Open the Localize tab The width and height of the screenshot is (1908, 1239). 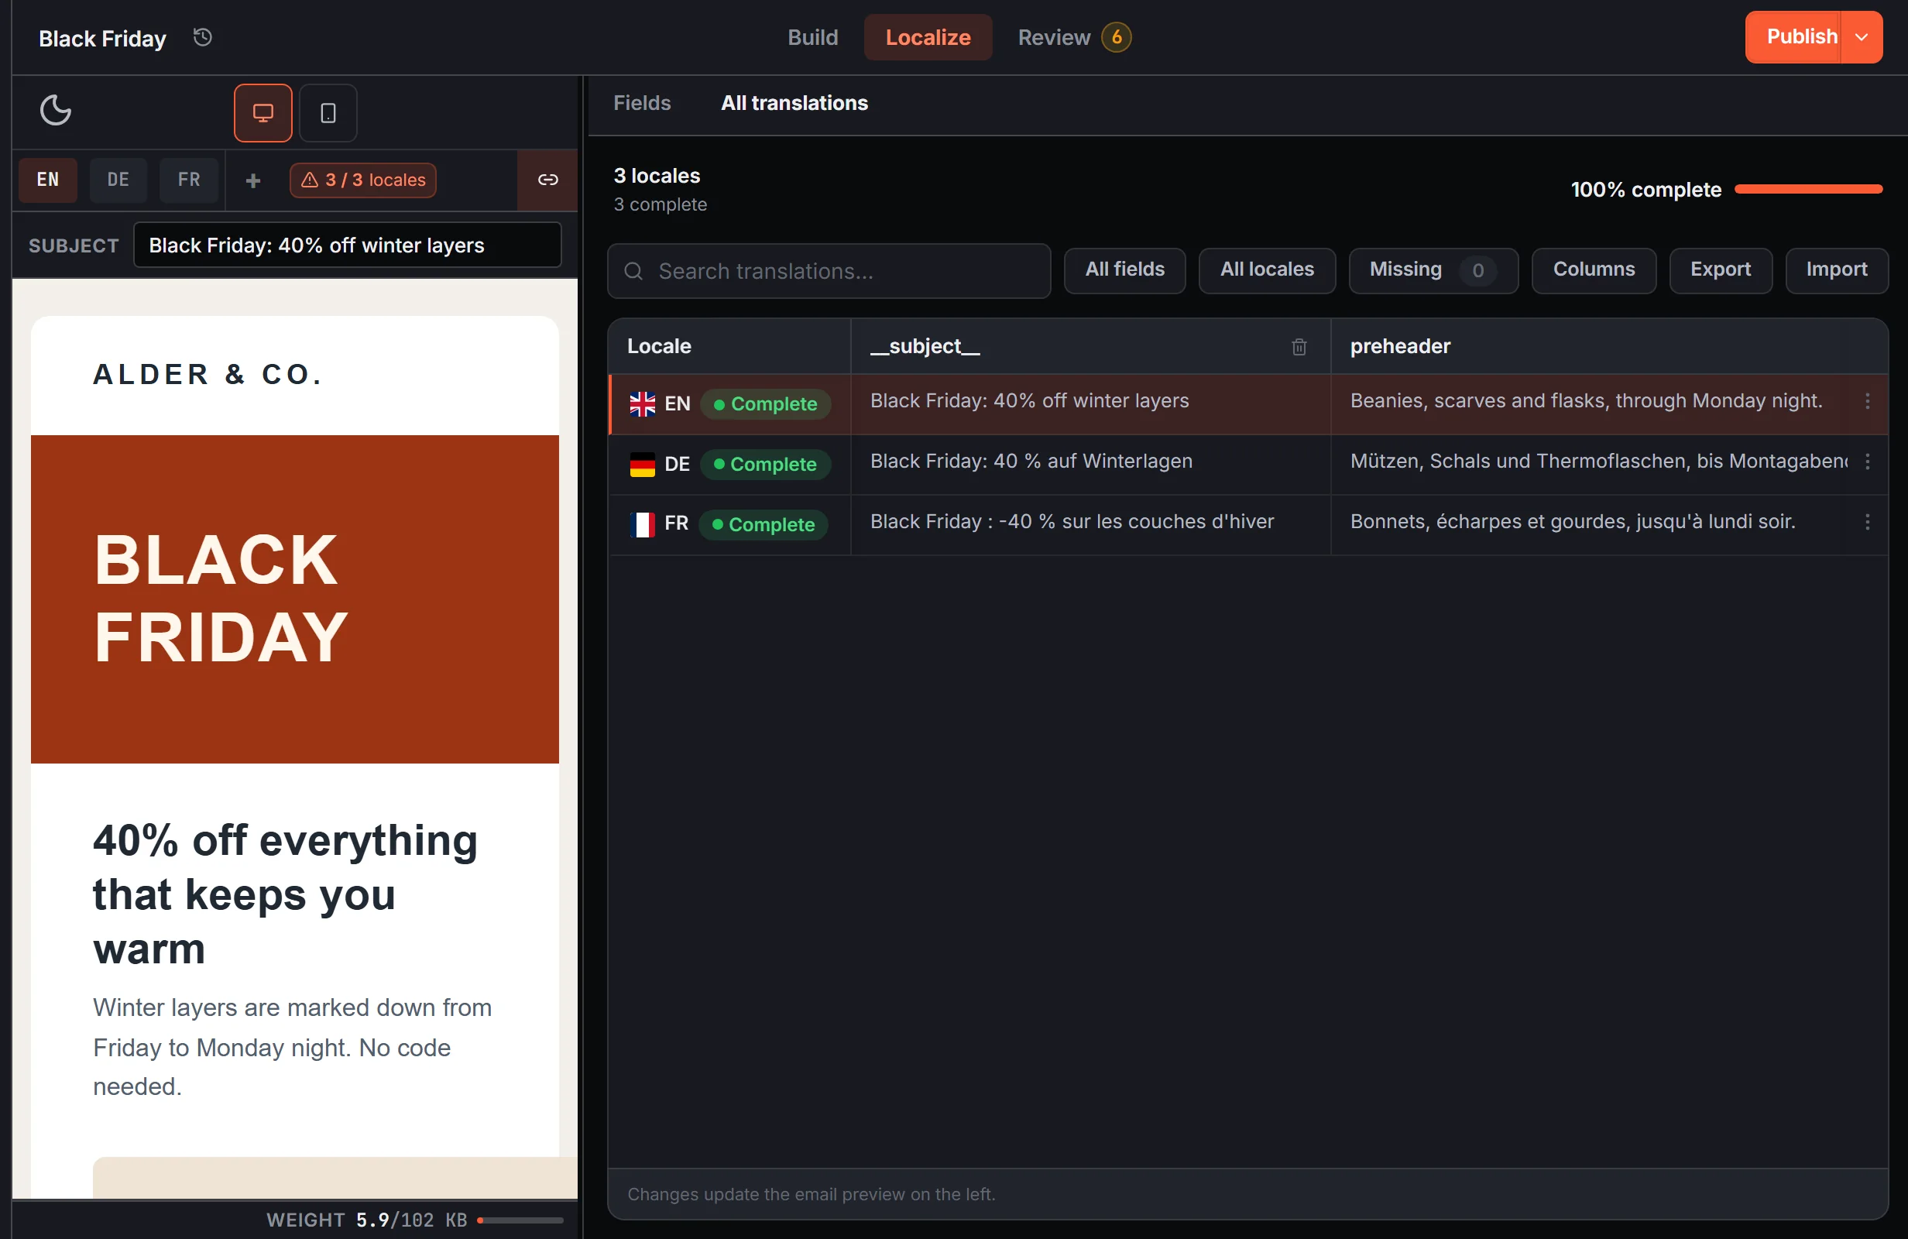click(928, 37)
